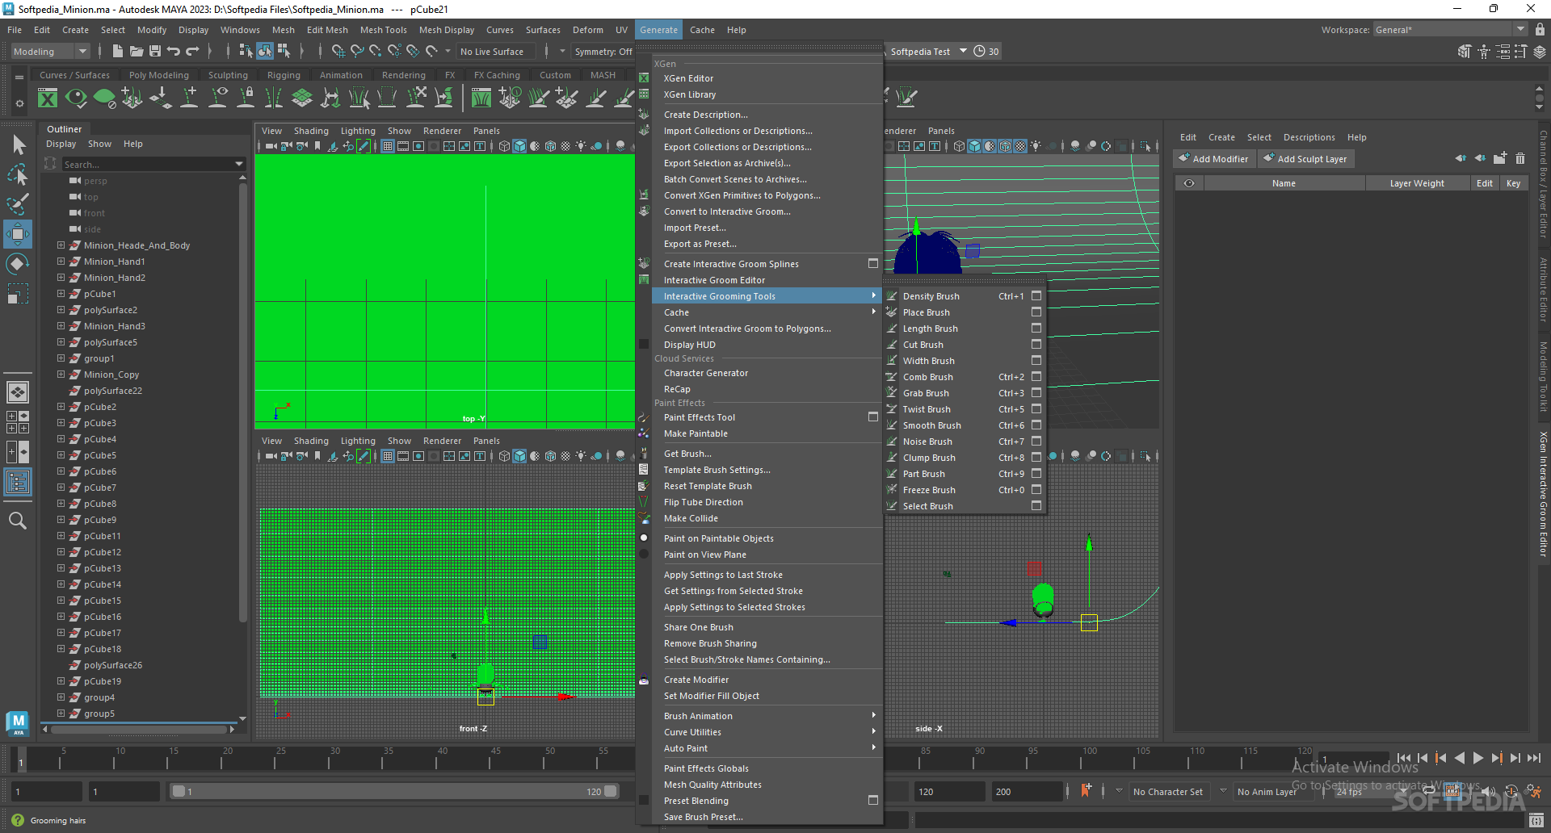The image size is (1551, 833).
Task: Open Select Brush option box
Action: click(1036, 506)
